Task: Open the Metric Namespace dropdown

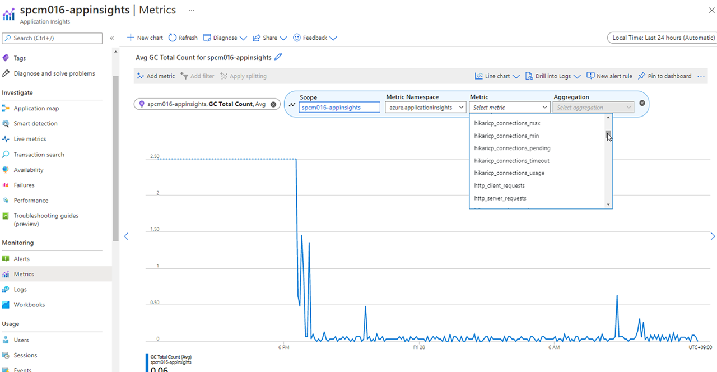Action: point(426,107)
